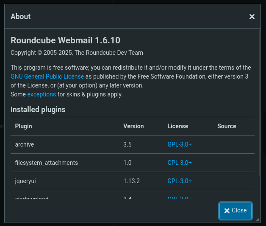This screenshot has width=266, height=226.
Task: Click the Installed plugins heading
Action: coord(38,110)
